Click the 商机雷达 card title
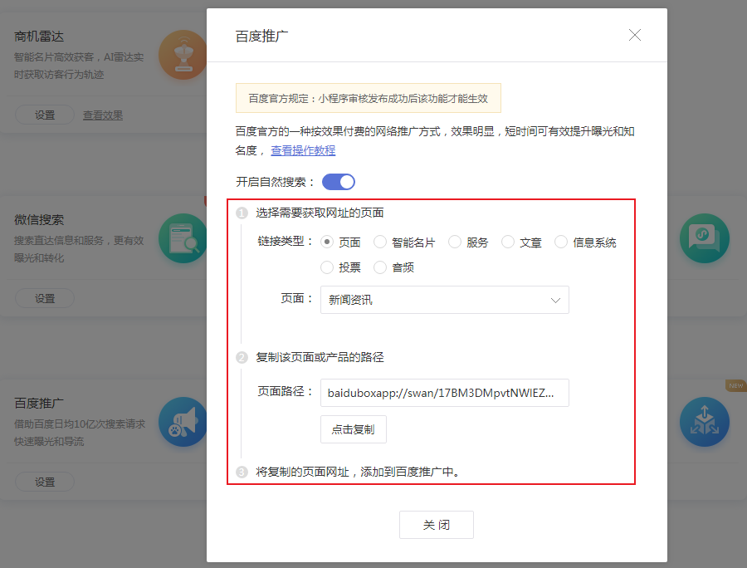Viewport: 747px width, 568px height. point(38,37)
